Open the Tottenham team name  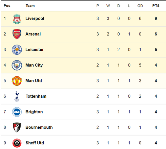pyautogui.click(x=36, y=96)
